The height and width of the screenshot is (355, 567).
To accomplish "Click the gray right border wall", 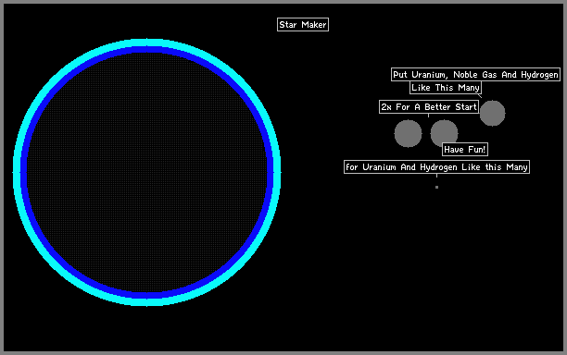I will tap(565, 177).
